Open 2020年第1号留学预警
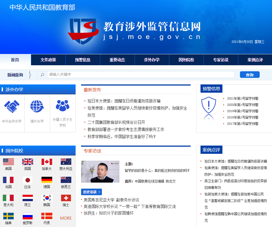Viewport: 272px width, 227px height. [243, 105]
